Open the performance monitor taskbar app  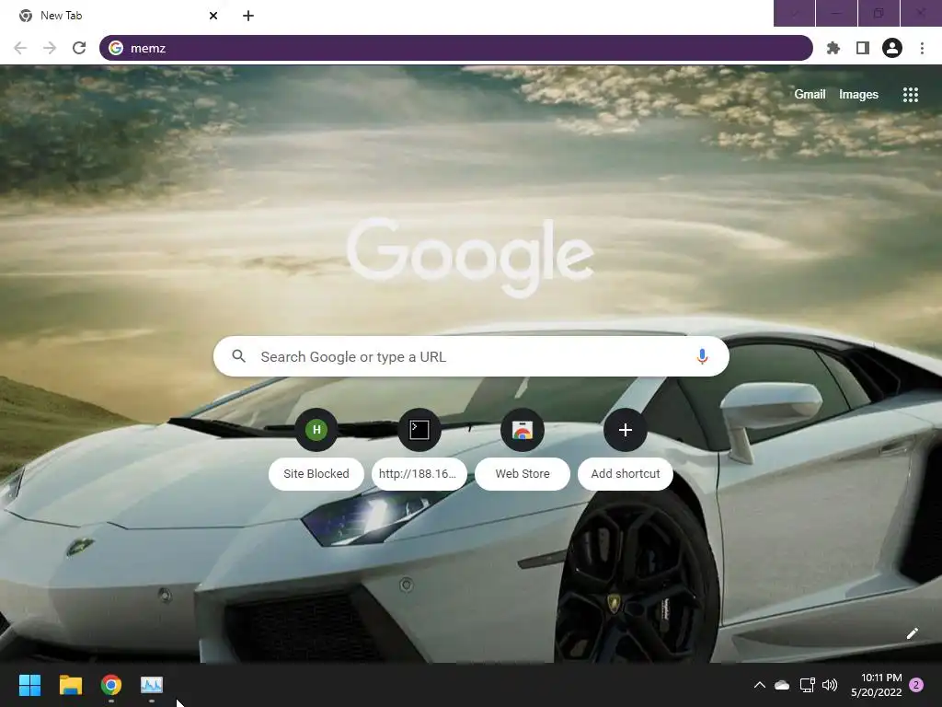[152, 685]
